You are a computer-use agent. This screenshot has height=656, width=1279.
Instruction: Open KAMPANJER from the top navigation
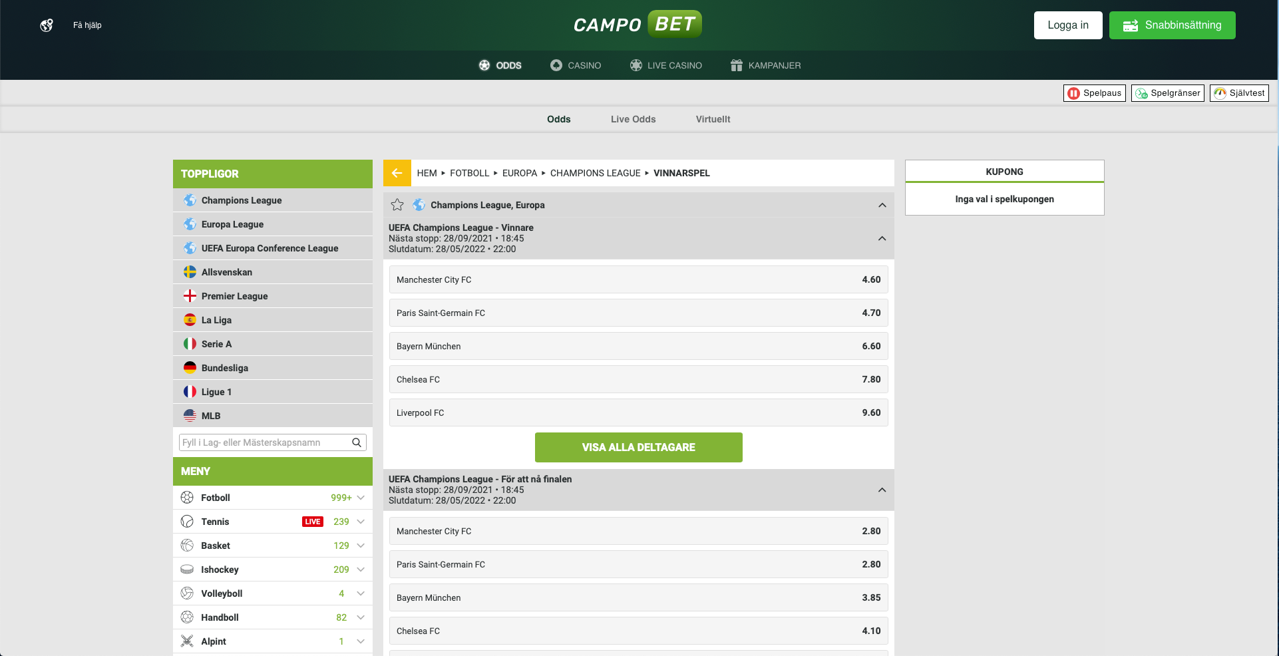[x=765, y=65]
